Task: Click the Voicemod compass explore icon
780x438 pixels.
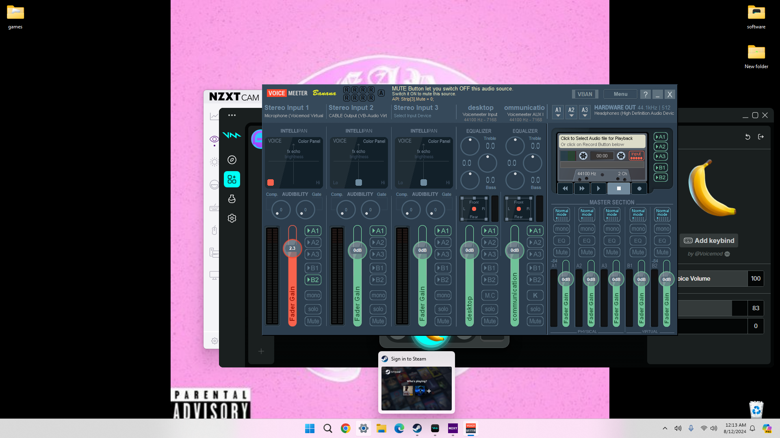Action: (x=232, y=160)
